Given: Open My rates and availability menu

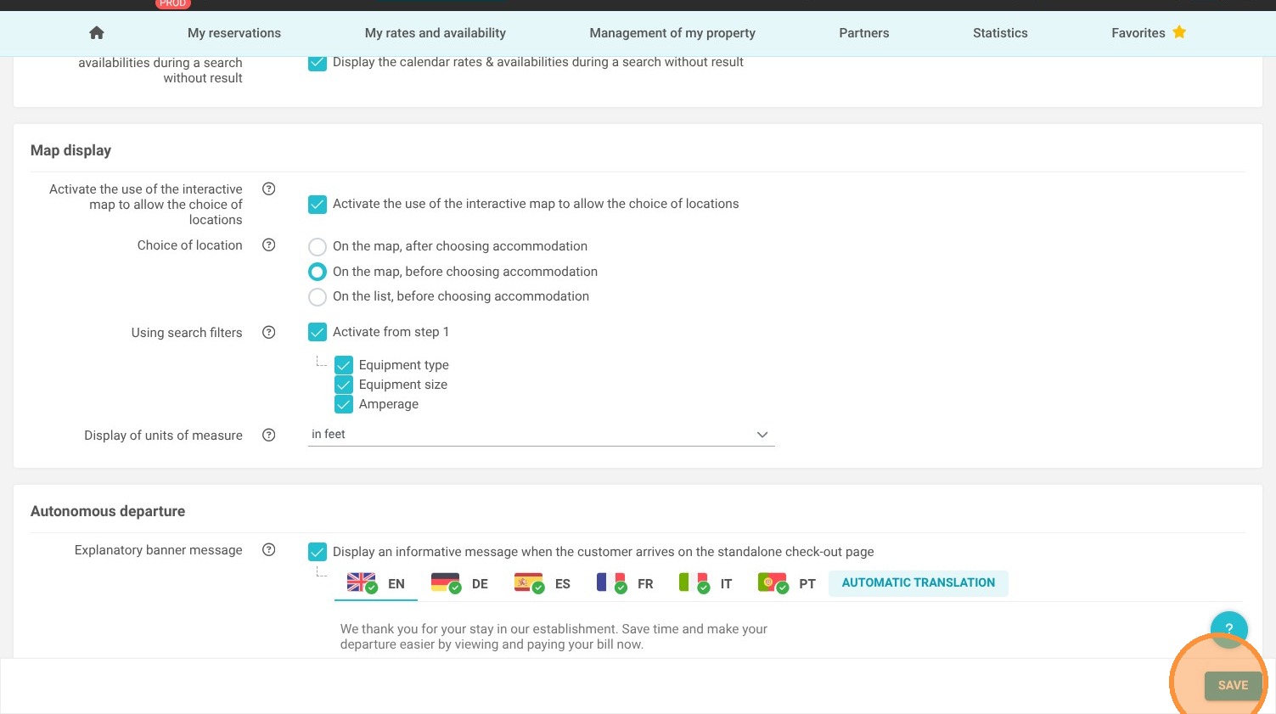Looking at the screenshot, I should [x=436, y=33].
